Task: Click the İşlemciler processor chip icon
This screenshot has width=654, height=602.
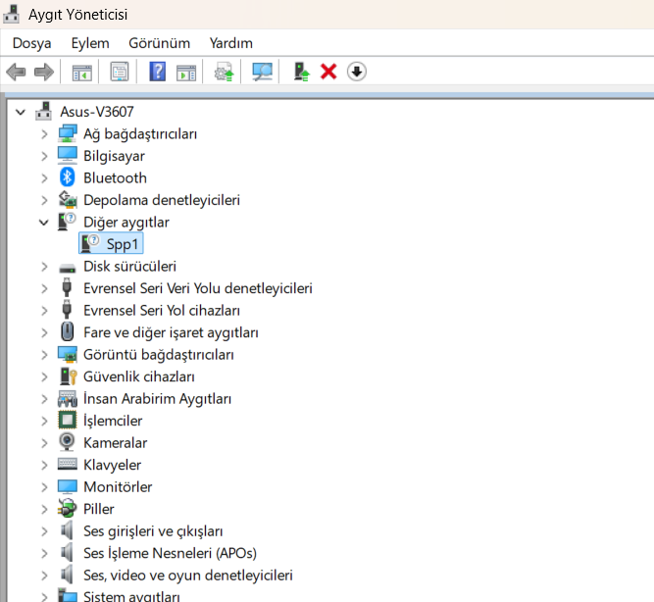Action: click(67, 420)
